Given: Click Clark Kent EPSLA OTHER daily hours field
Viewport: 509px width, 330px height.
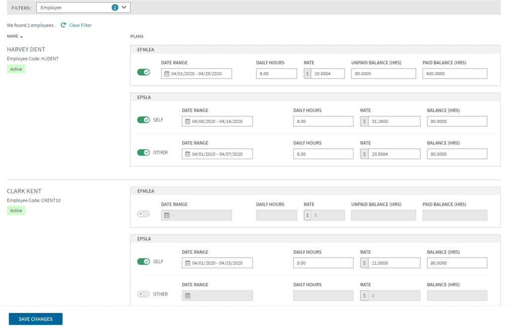Looking at the screenshot, I should [x=323, y=296].
